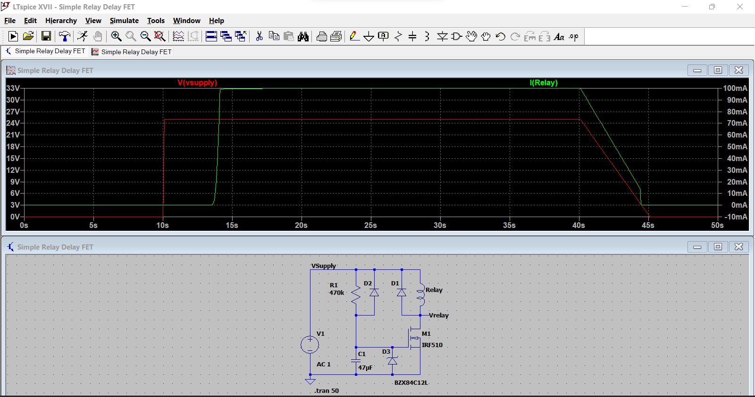Screen dimensions: 755x397
Task: Switch to the schematic tab Simple Relay Delay FET
Action: [45, 51]
